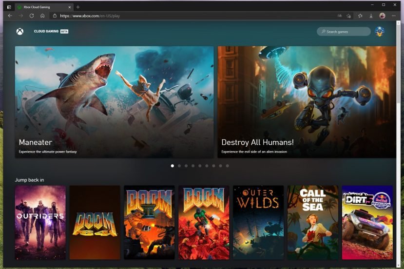Launch the DOOM II game tile
The width and height of the screenshot is (404, 269).
[x=149, y=223]
